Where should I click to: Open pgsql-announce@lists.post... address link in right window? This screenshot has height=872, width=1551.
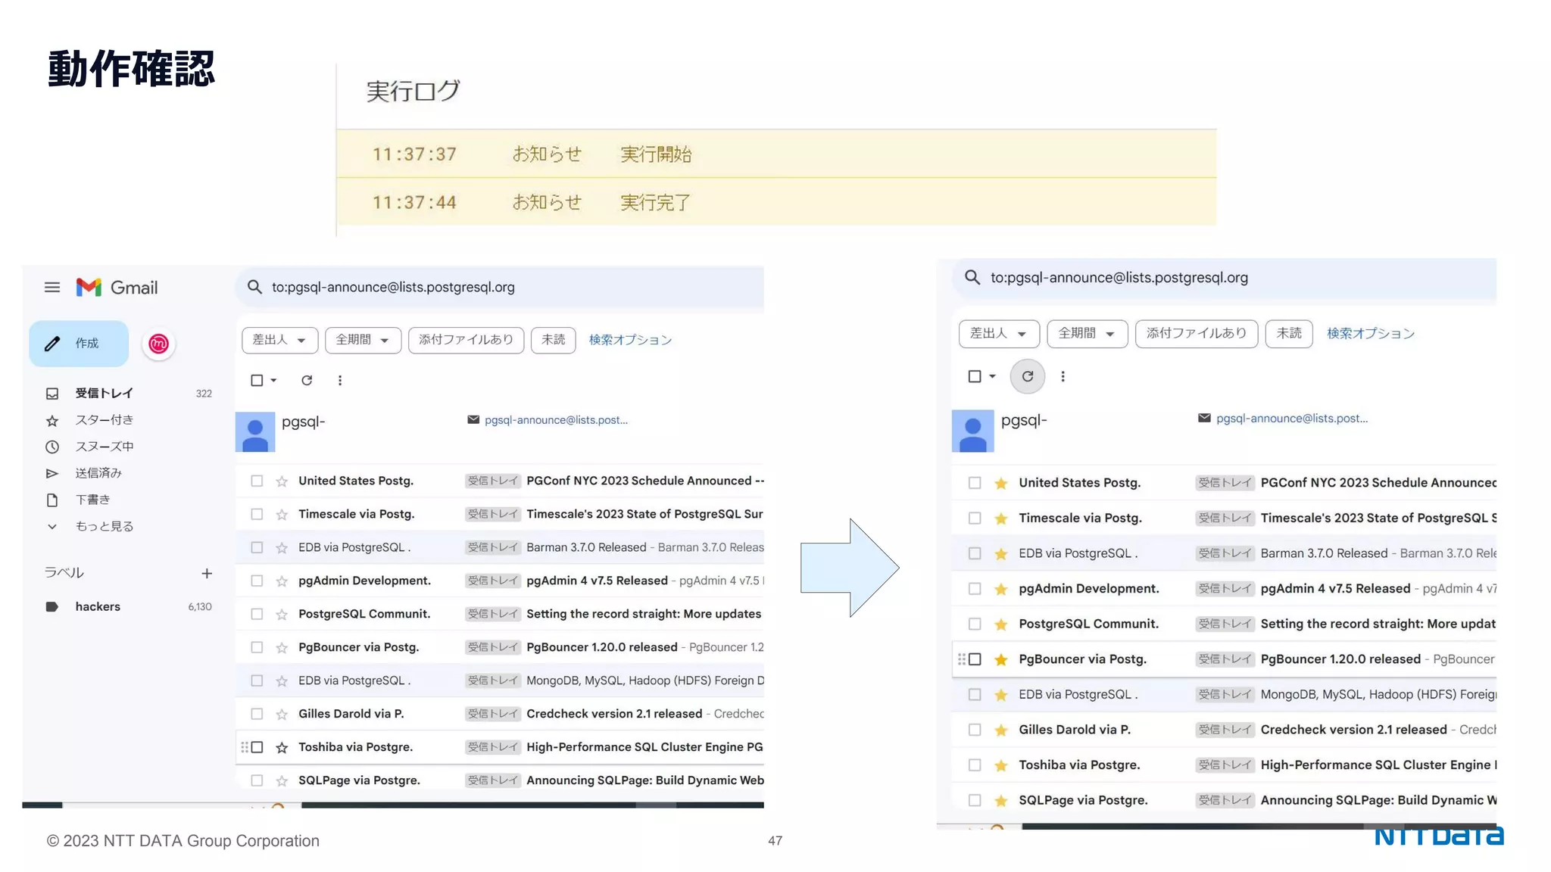pyautogui.click(x=1292, y=418)
